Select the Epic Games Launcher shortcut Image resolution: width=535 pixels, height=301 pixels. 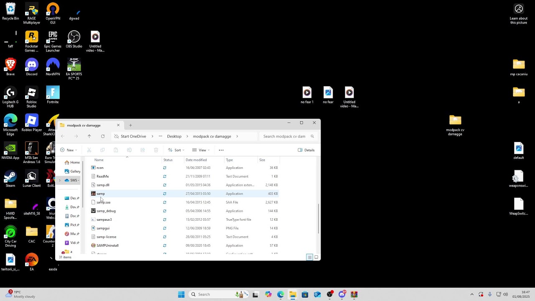coord(53,42)
